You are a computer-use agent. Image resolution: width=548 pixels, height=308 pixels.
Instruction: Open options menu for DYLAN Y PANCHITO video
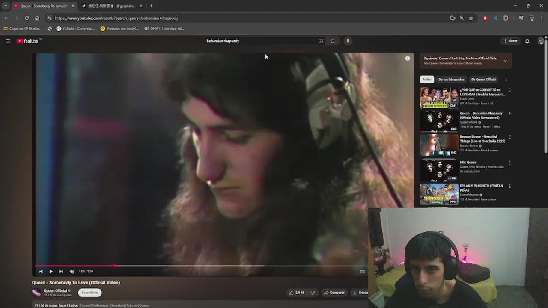(x=509, y=186)
